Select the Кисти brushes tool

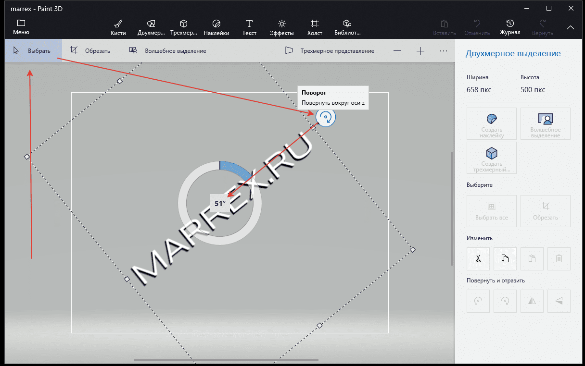(x=118, y=28)
